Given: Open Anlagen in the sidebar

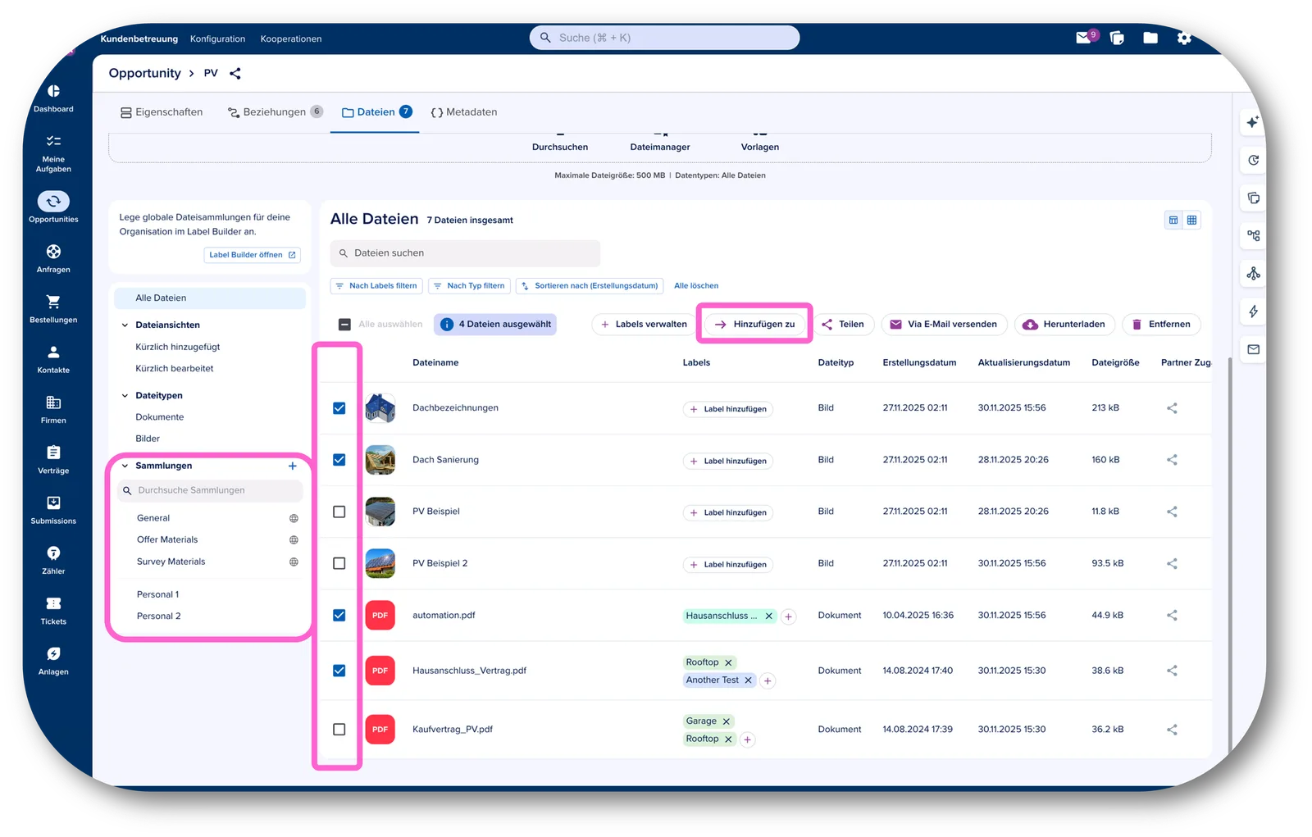Looking at the screenshot, I should coord(53,661).
